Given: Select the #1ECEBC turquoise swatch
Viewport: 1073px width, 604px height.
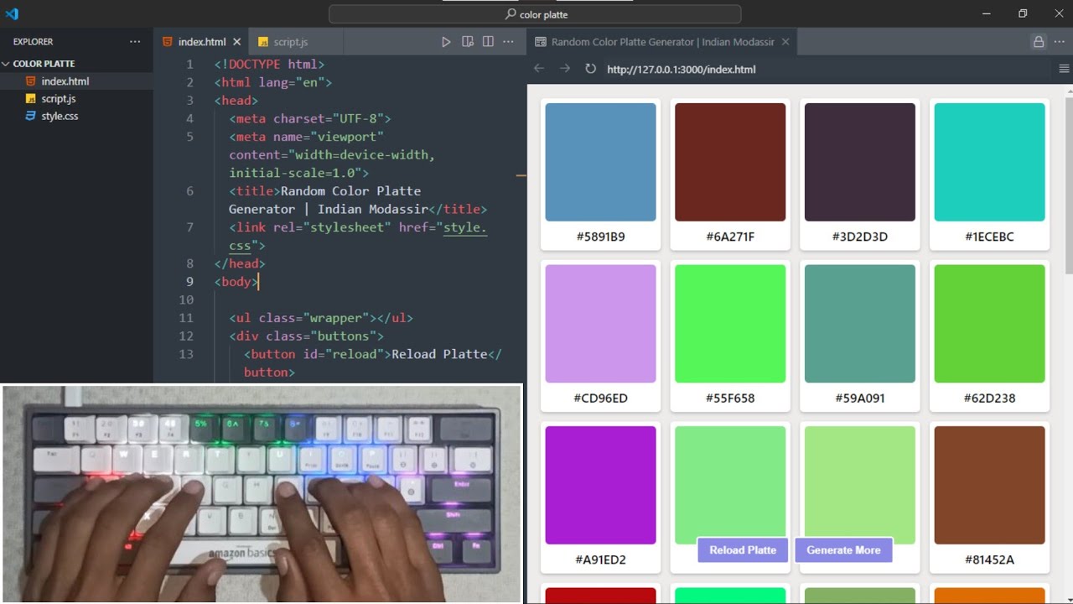Looking at the screenshot, I should [x=989, y=162].
